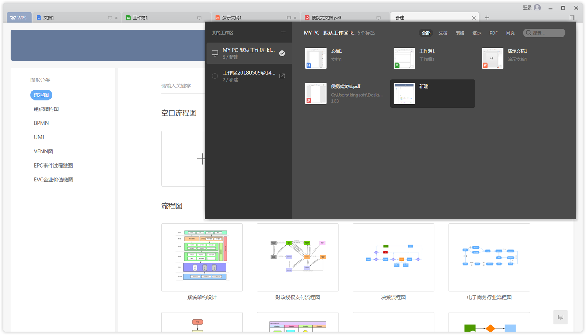
Task: Filter workspace by 网页
Action: (510, 33)
